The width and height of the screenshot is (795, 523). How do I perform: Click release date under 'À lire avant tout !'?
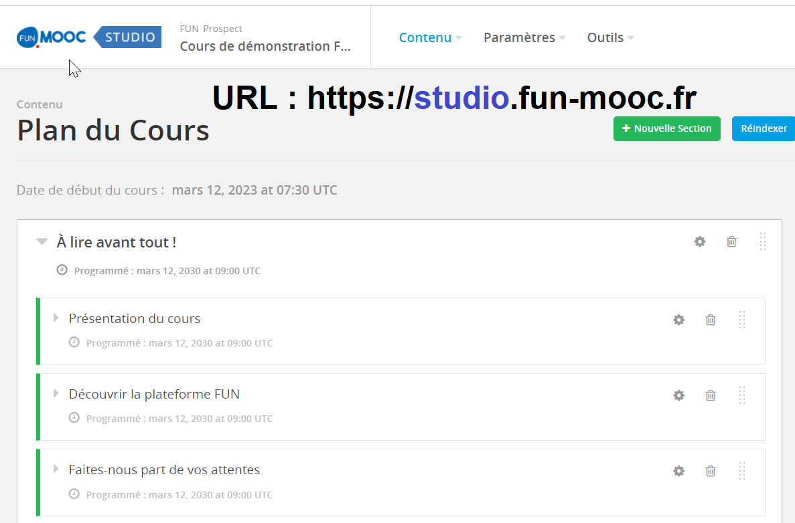[x=167, y=271]
